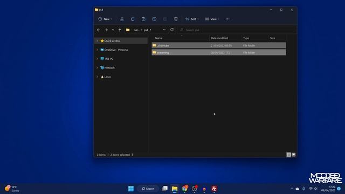Open Task View from the taskbar
The width and height of the screenshot is (345, 194).
click(x=165, y=189)
